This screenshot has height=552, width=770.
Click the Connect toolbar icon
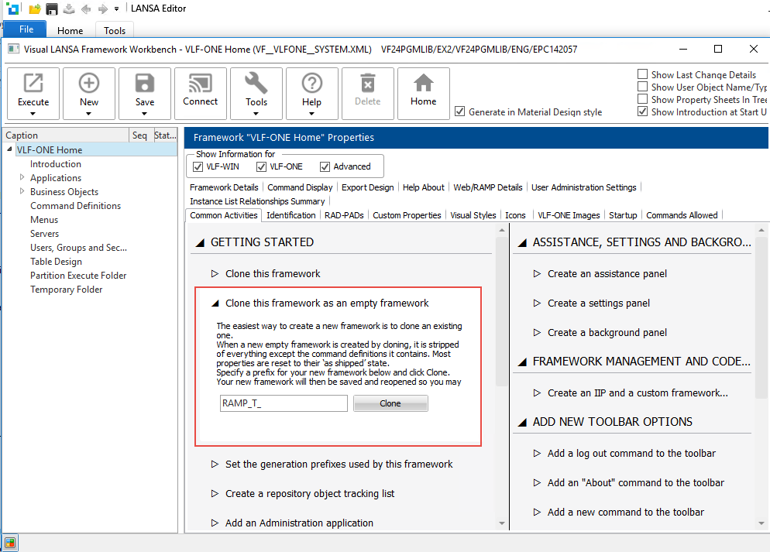tap(201, 83)
